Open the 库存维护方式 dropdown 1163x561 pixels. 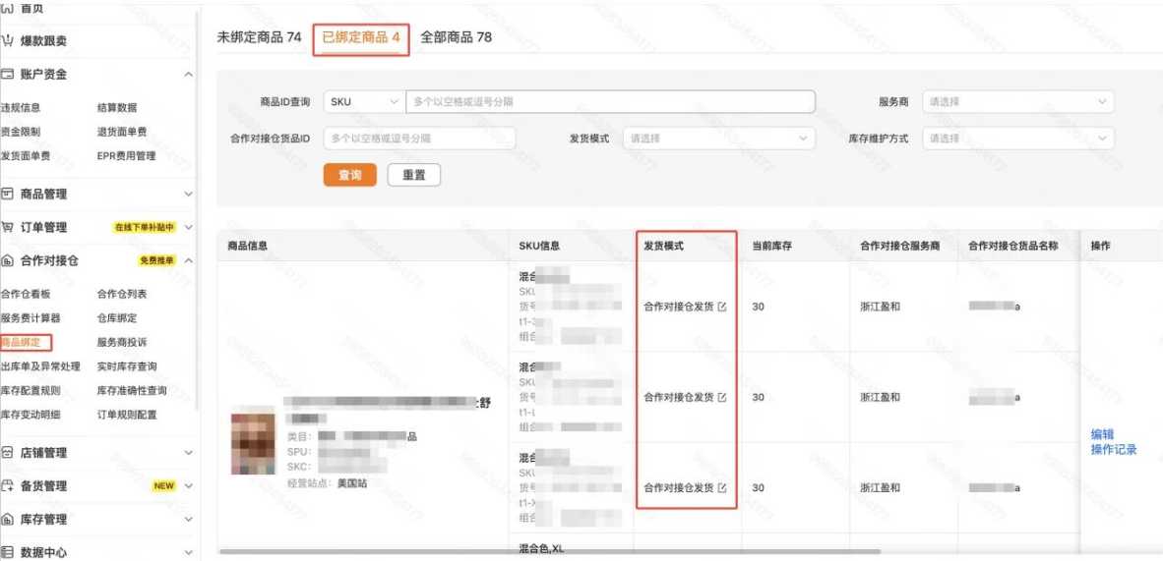tap(1017, 139)
